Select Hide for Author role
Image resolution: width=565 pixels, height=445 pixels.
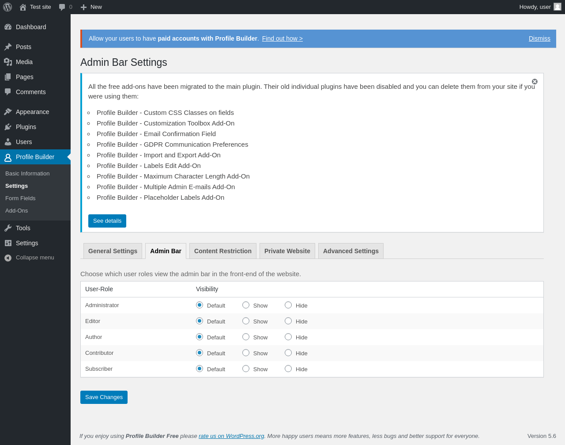[288, 337]
